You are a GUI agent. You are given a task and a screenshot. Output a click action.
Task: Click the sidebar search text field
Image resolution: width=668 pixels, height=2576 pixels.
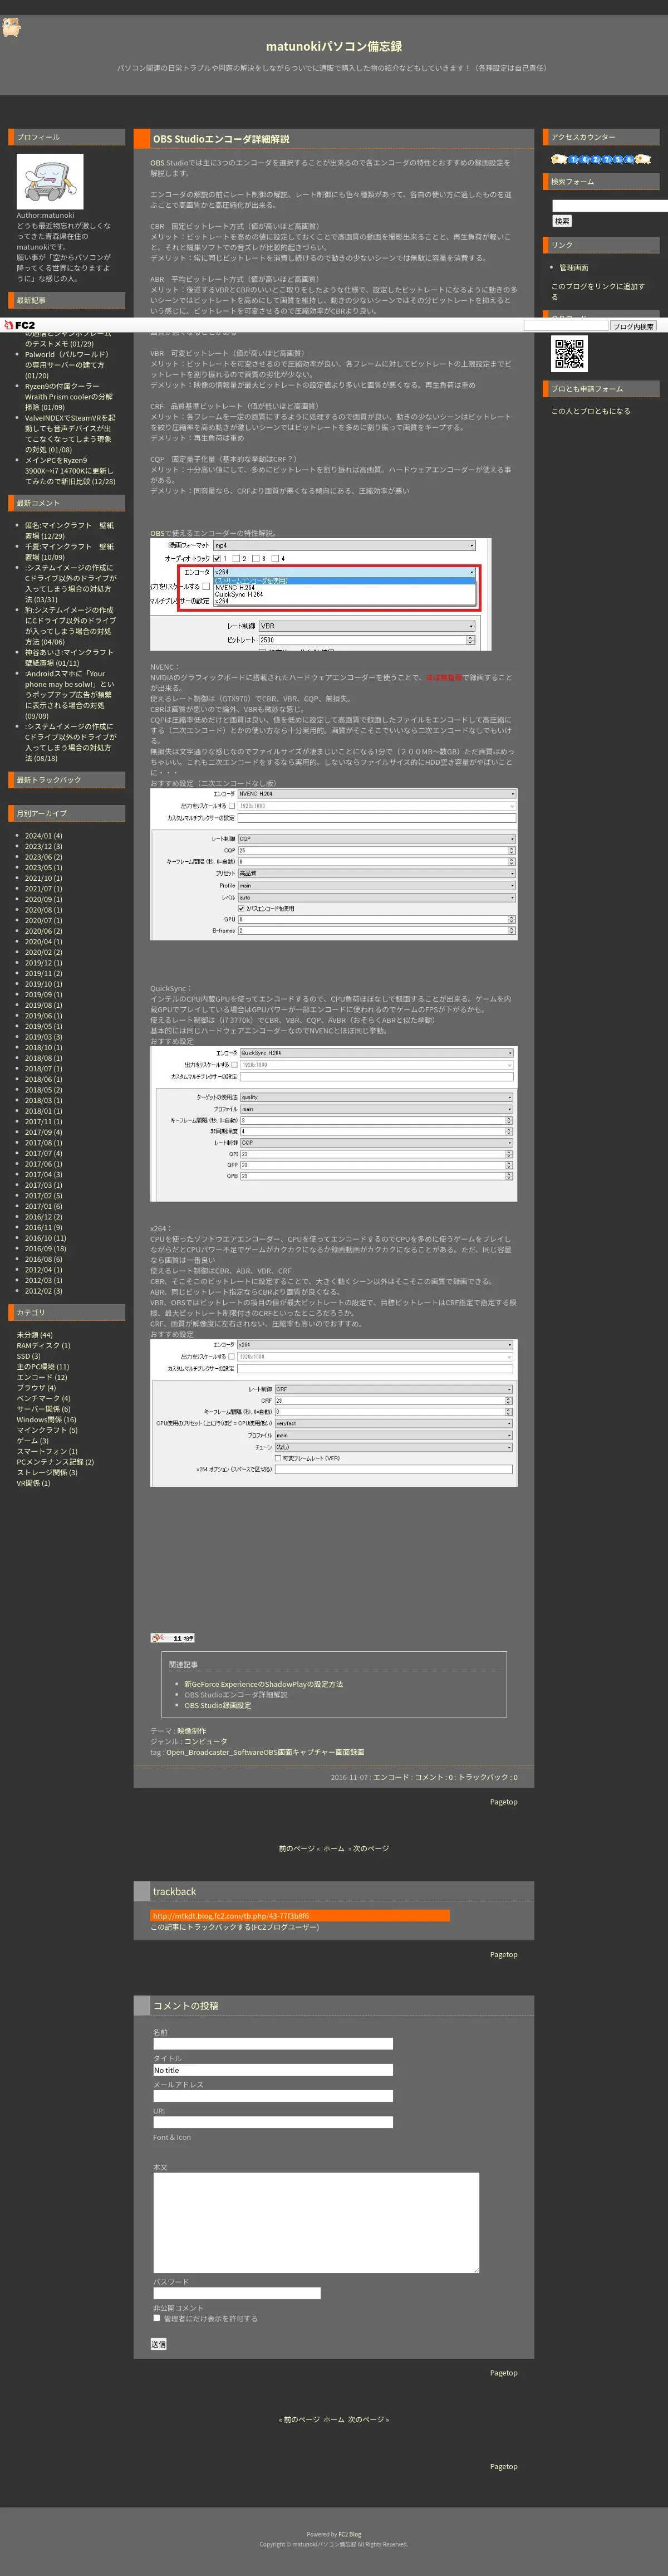point(610,205)
